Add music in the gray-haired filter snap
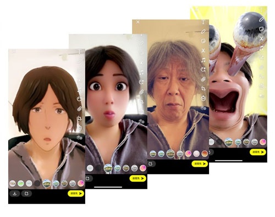 (x=203, y=60)
